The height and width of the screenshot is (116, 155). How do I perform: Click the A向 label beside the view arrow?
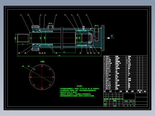tap(112, 36)
